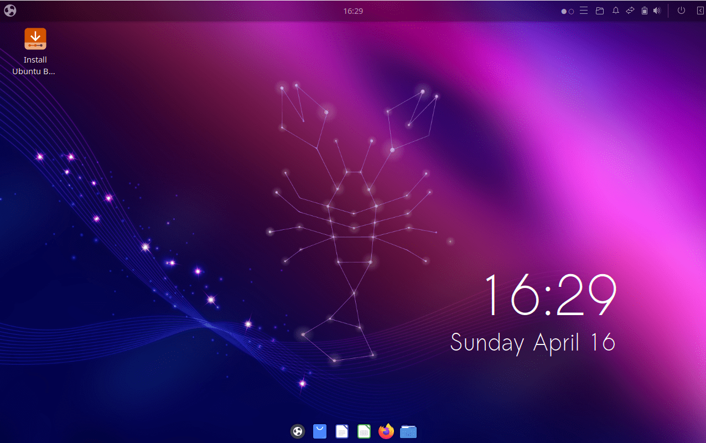Open the volume control dropdown
Viewport: 706px width, 443px height.
657,11
